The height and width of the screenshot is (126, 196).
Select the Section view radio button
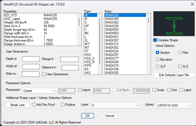coord(157,53)
